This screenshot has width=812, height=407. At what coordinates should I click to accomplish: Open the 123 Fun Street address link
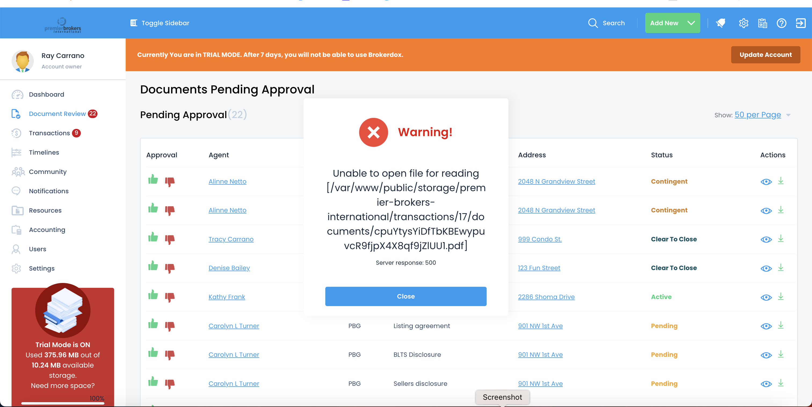point(539,268)
